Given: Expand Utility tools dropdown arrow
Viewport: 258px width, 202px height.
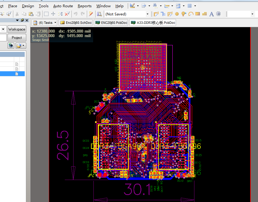Looking at the screenshot, I should pos(138,6).
